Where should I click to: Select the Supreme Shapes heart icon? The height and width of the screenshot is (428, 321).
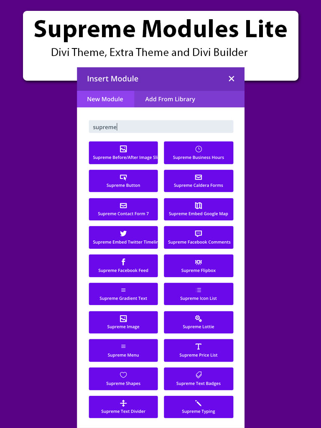tap(123, 375)
